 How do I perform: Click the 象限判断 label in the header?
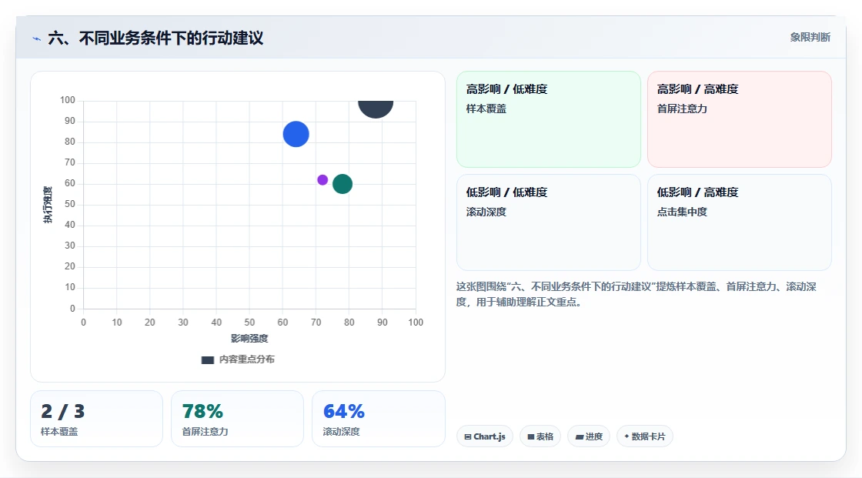(x=810, y=38)
